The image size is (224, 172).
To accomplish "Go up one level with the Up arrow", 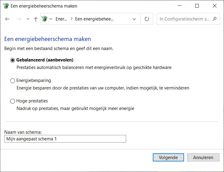I will click(36, 19).
